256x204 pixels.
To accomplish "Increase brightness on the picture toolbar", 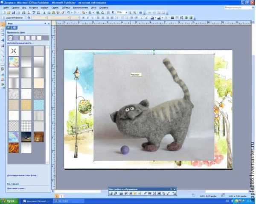I will click(135, 193).
